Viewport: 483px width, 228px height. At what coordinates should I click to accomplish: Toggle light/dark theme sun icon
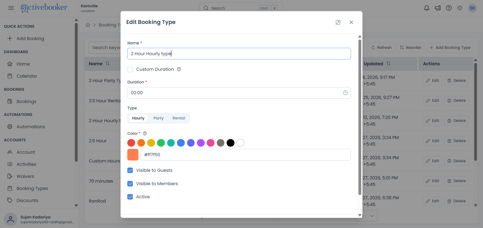click(x=460, y=8)
